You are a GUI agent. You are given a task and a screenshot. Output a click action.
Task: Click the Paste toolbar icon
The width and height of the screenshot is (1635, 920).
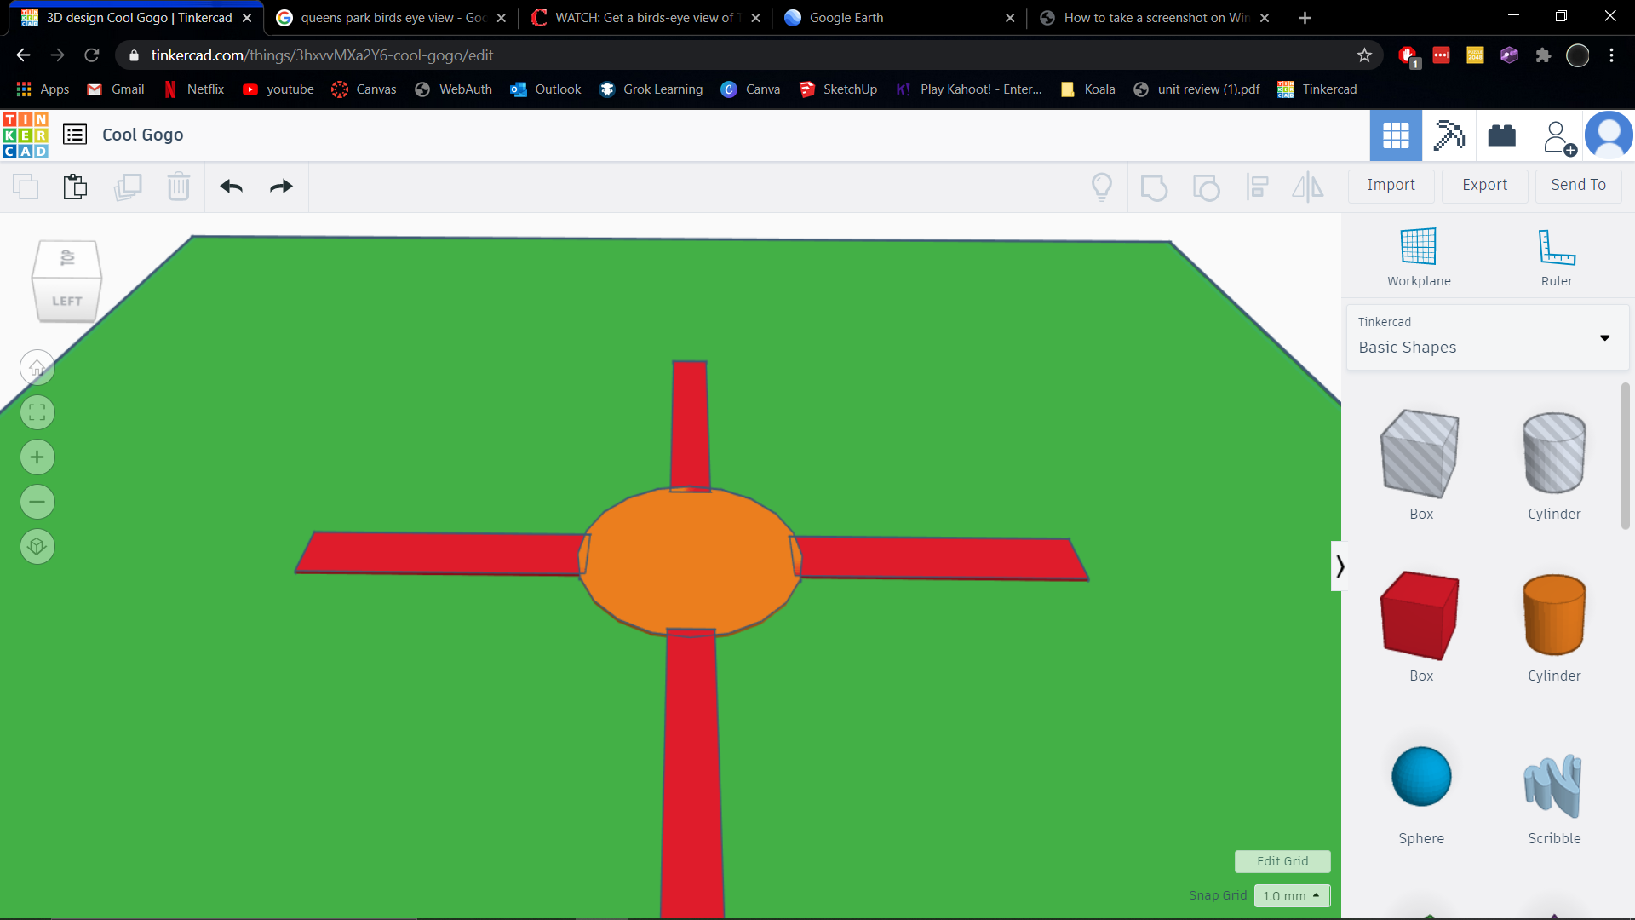[x=76, y=187]
